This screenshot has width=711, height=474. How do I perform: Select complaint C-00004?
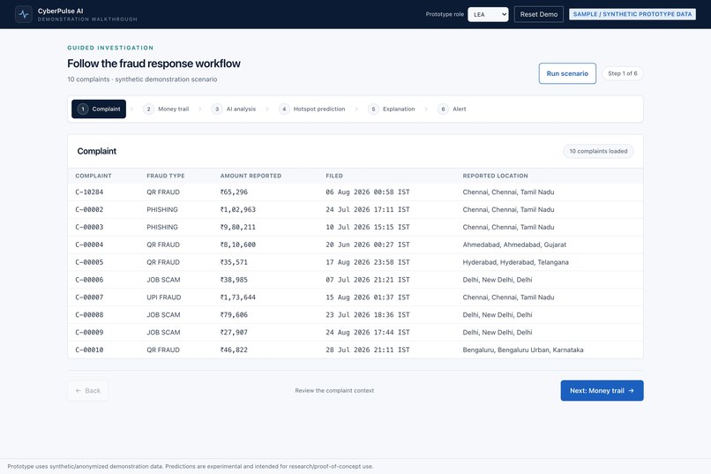tap(355, 245)
